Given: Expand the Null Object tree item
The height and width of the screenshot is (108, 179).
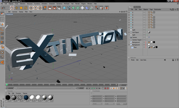Looking at the screenshot, I should pyautogui.click(x=129, y=32).
